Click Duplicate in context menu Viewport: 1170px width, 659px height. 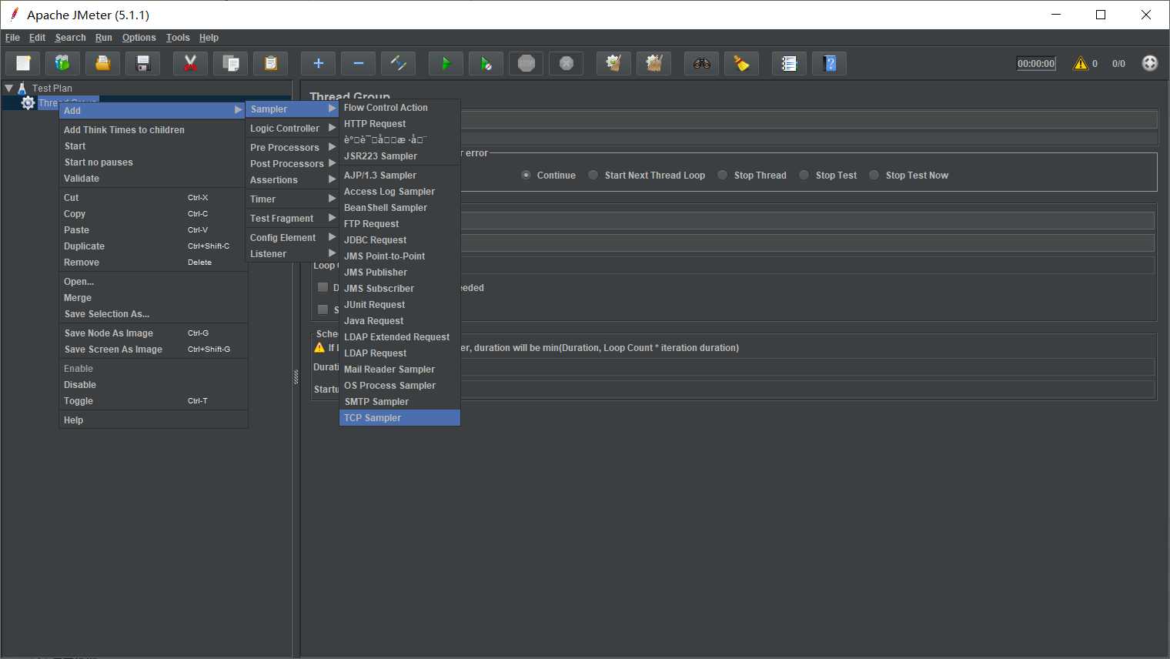pyautogui.click(x=153, y=246)
